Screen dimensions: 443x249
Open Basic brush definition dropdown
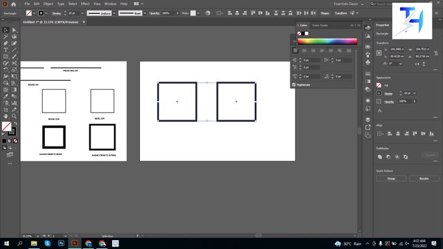click(145, 13)
